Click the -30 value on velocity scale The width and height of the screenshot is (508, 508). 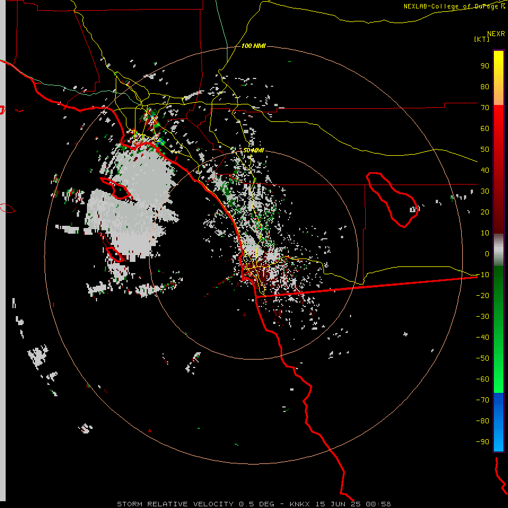click(483, 317)
